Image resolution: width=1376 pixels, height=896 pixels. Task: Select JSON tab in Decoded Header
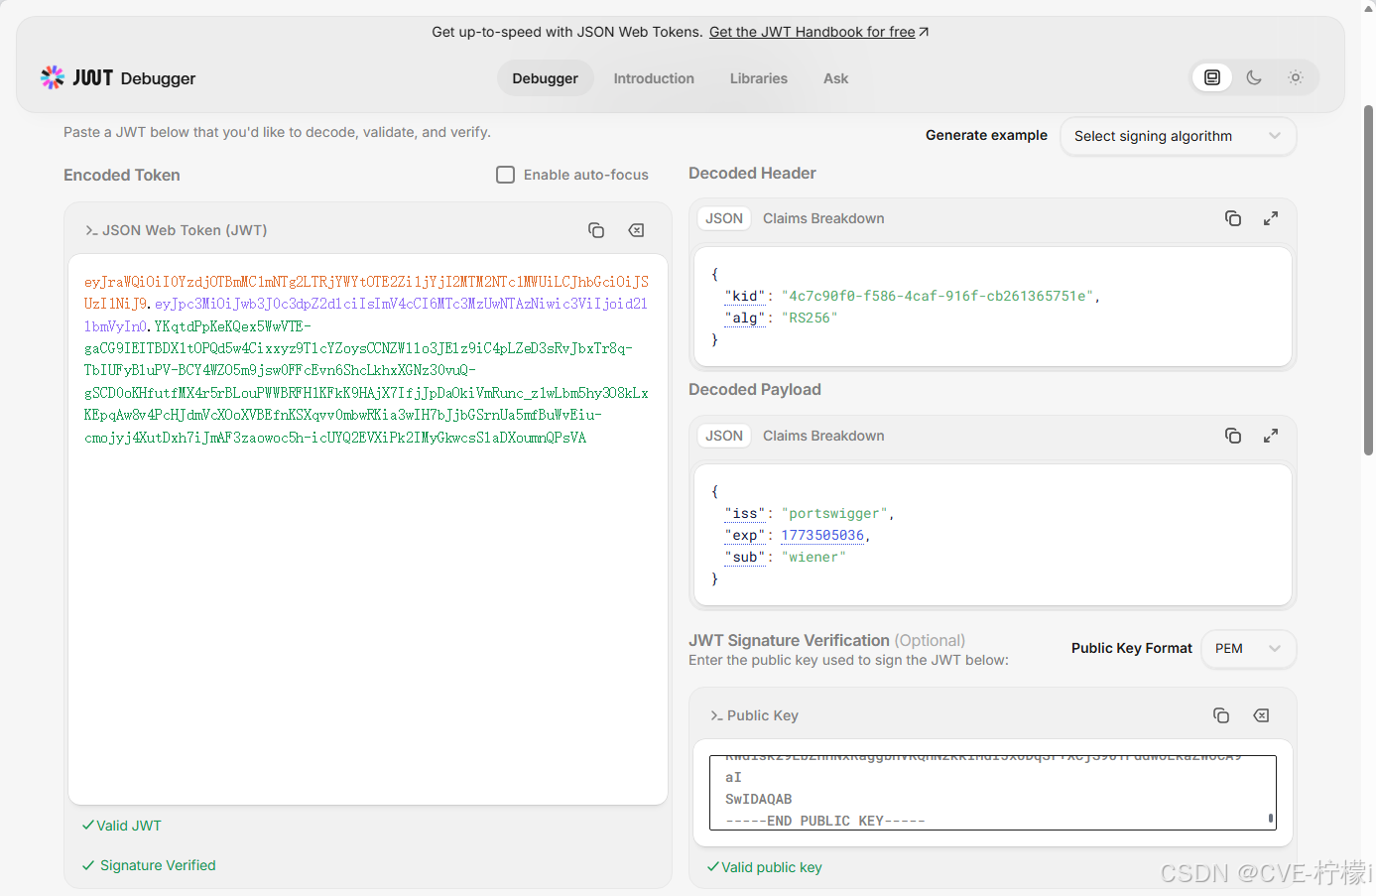click(724, 218)
